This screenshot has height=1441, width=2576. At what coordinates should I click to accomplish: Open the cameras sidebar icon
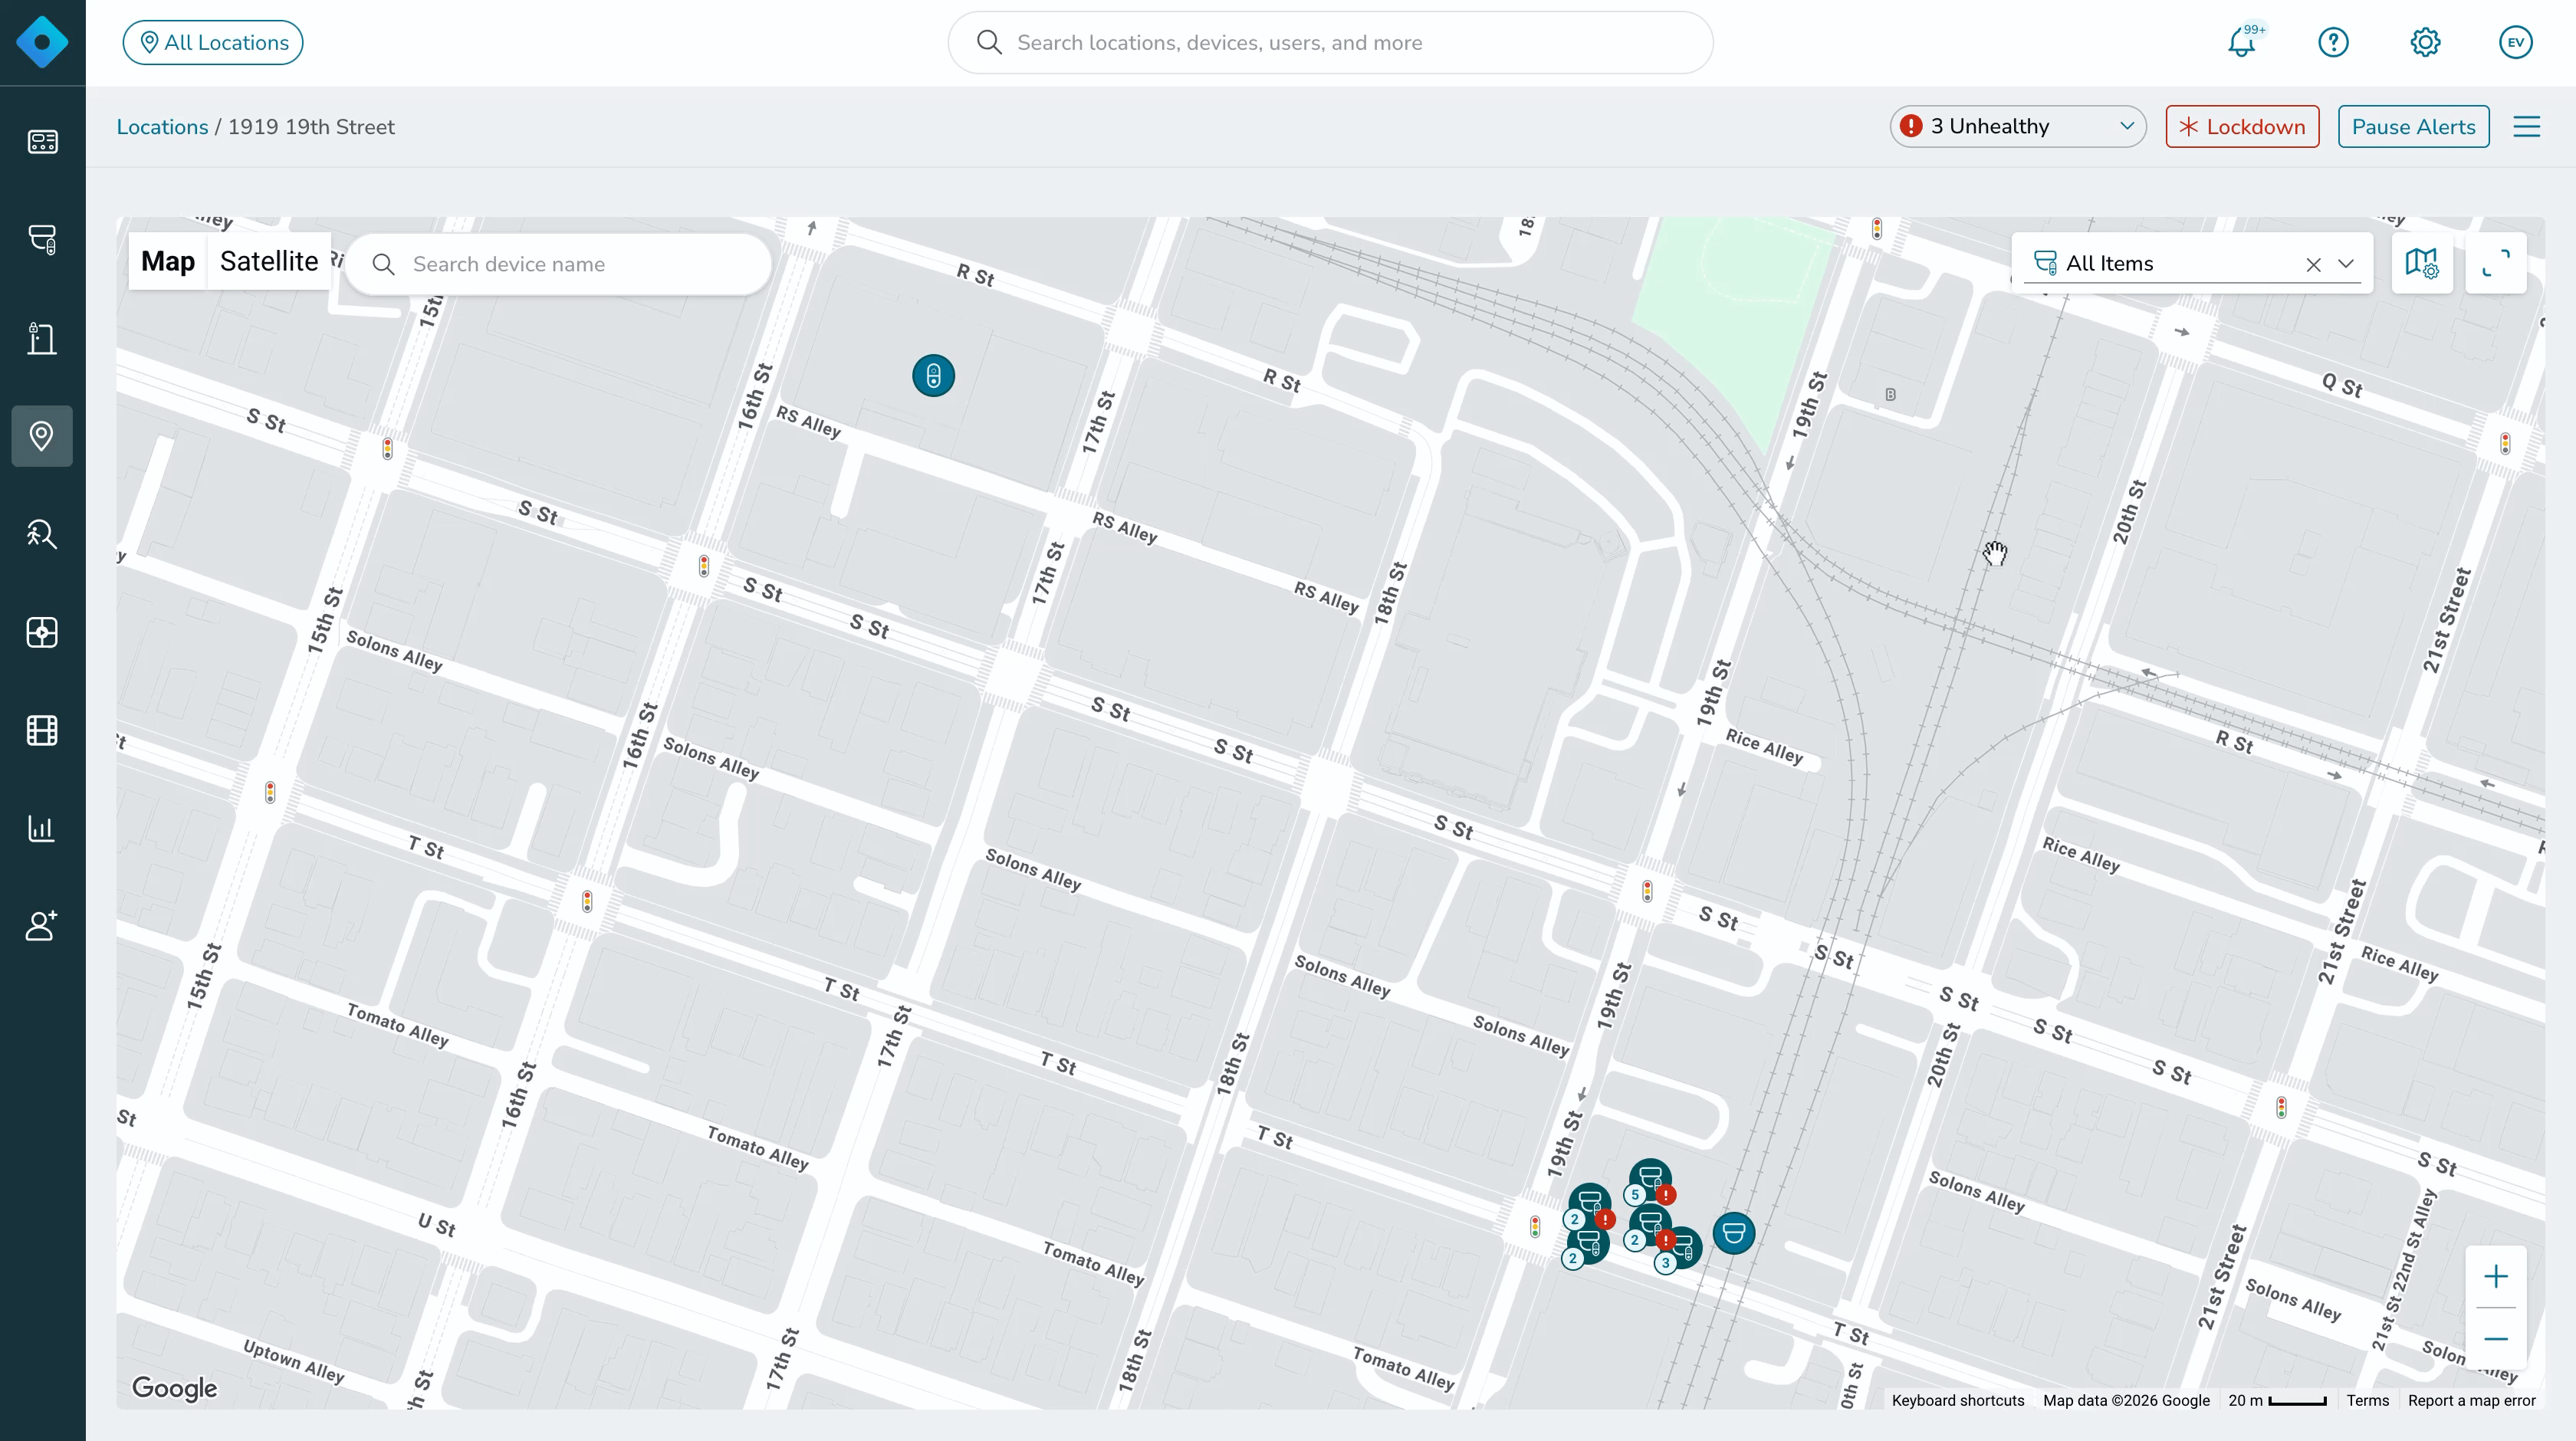click(42, 239)
